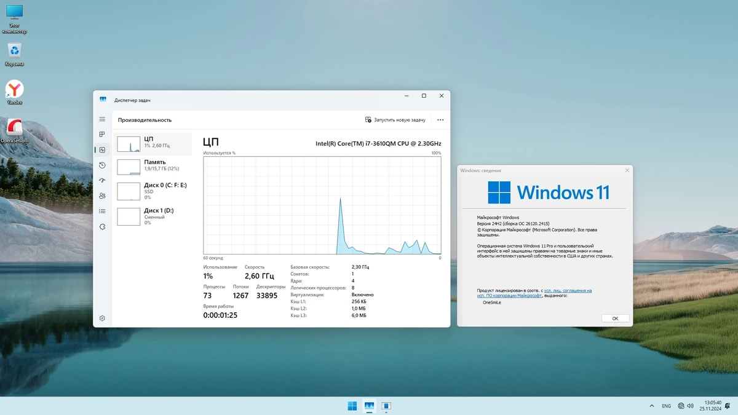Image resolution: width=738 pixels, height=415 pixels.
Task: Open Startup apps icon in Task Manager sidebar
Action: tap(102, 180)
